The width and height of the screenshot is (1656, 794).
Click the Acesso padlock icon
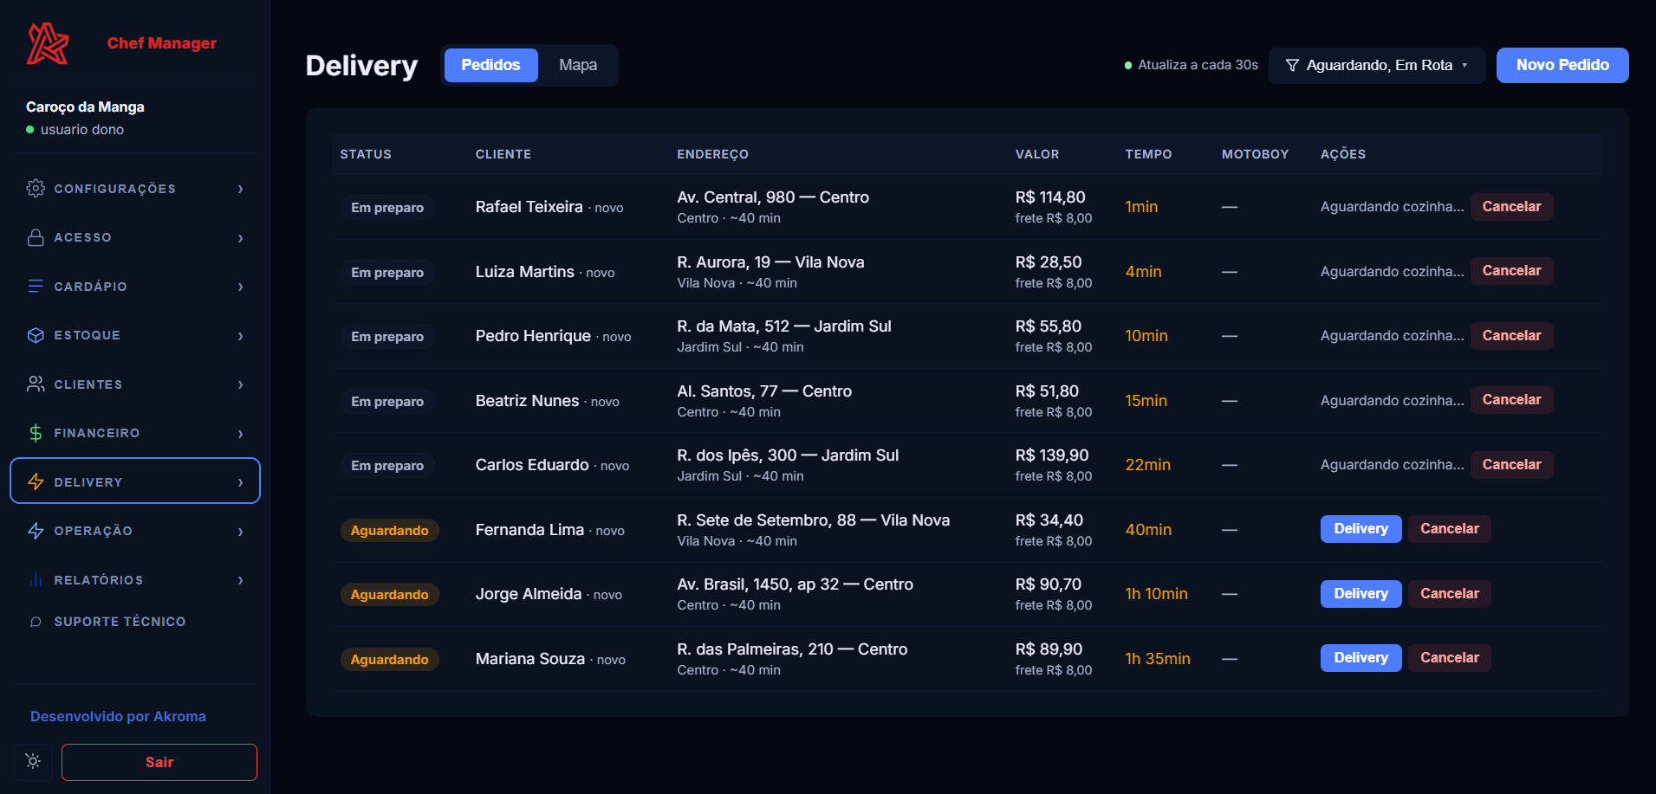click(36, 237)
